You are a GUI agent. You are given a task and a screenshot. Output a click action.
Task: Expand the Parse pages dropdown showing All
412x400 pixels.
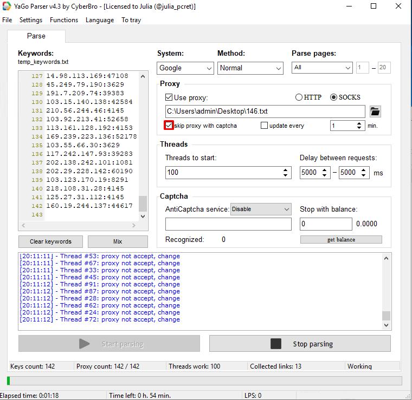(x=322, y=68)
